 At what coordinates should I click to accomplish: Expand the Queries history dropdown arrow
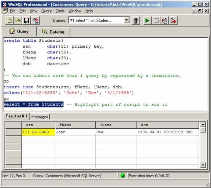click(126, 20)
